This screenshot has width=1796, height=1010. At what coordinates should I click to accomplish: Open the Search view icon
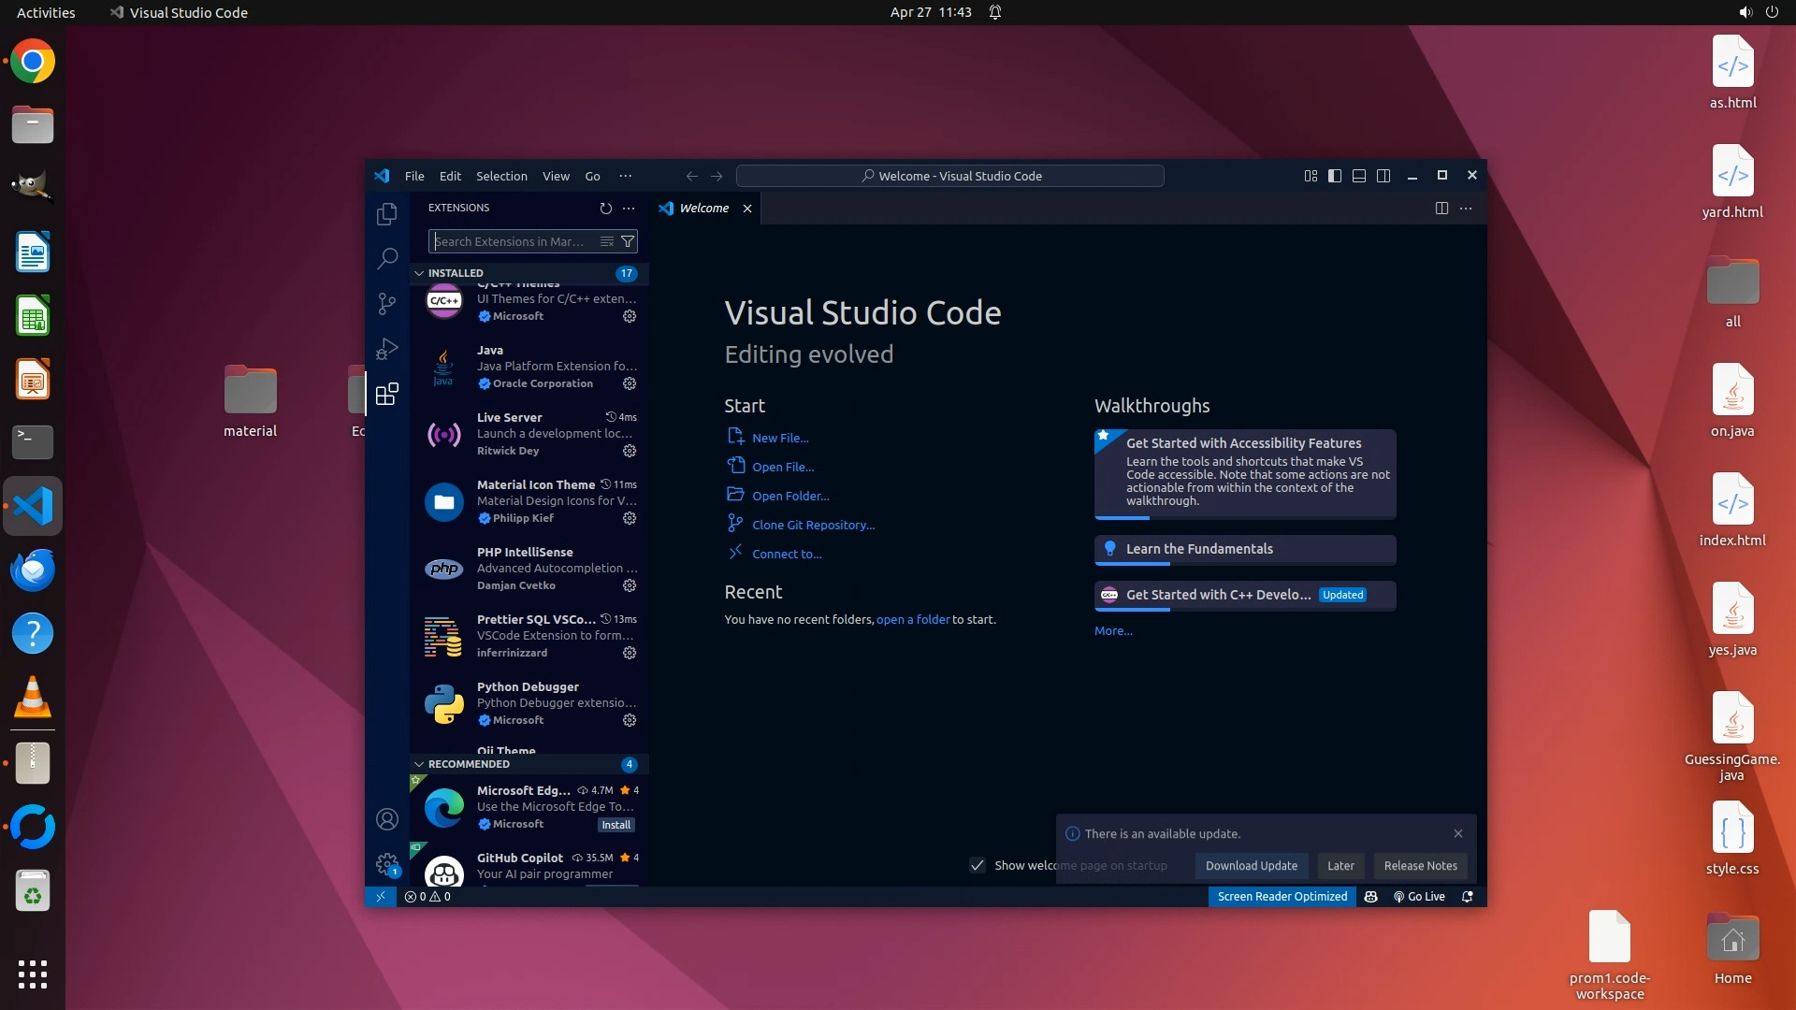pos(386,258)
